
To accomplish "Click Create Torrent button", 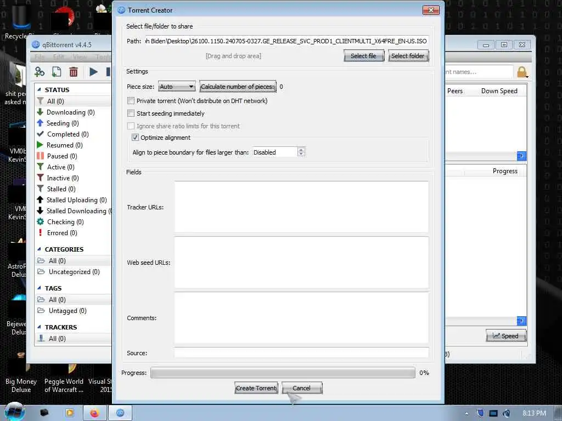I will [256, 388].
